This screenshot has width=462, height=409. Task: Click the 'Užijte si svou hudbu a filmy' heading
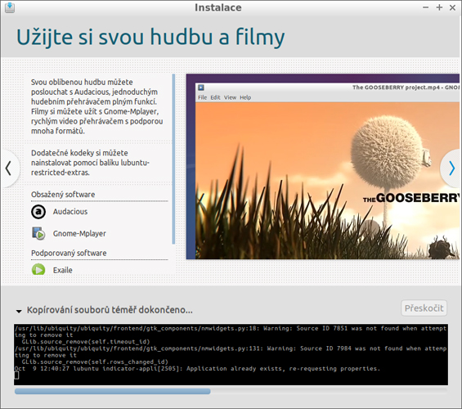point(150,38)
